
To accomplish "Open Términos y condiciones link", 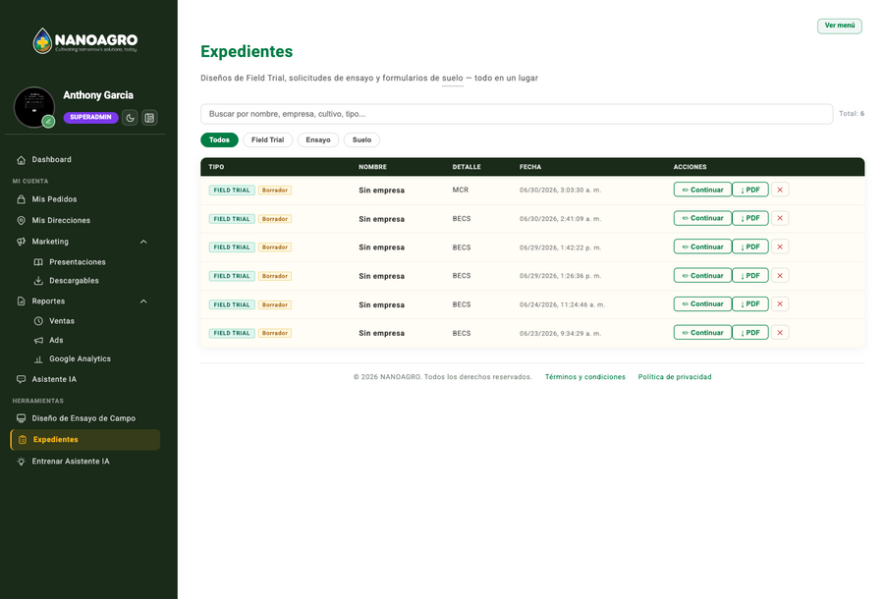I will [x=585, y=377].
